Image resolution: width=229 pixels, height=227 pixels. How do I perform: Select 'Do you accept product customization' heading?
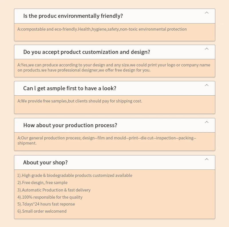click(86, 52)
